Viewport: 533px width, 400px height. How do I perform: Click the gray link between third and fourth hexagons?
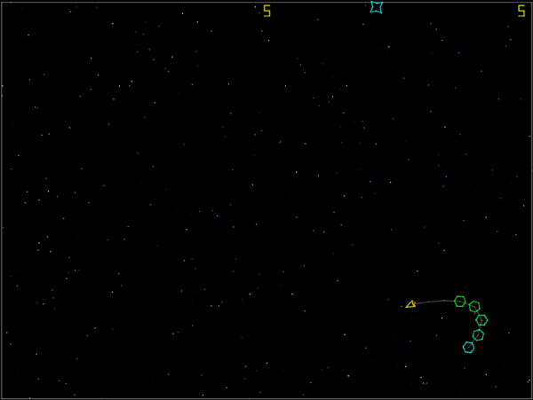click(480, 327)
